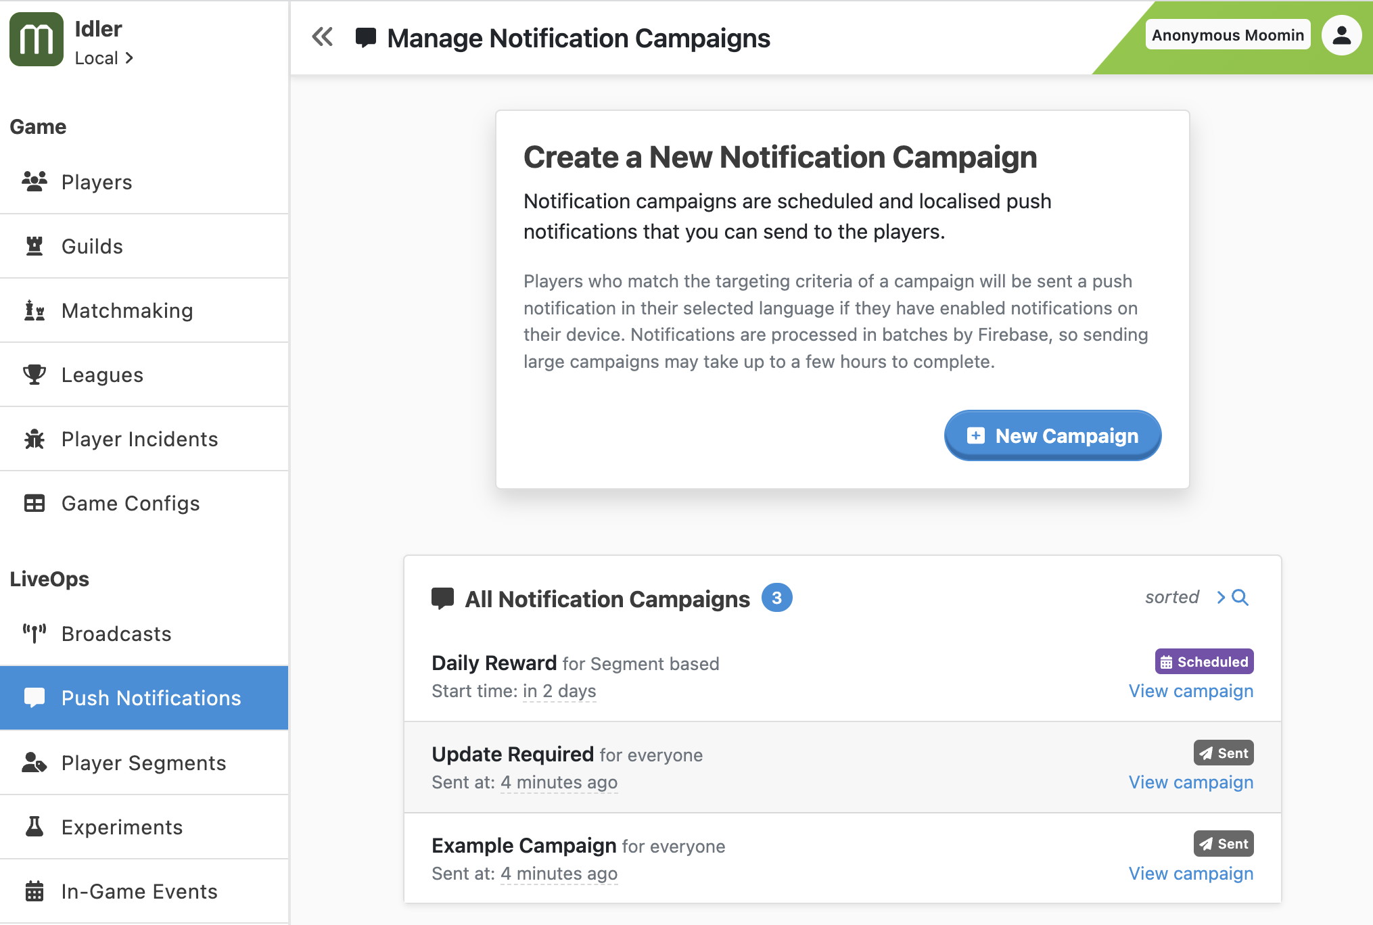Click the Player Incidents sidebar icon
Viewport: 1373px width, 925px height.
34,439
